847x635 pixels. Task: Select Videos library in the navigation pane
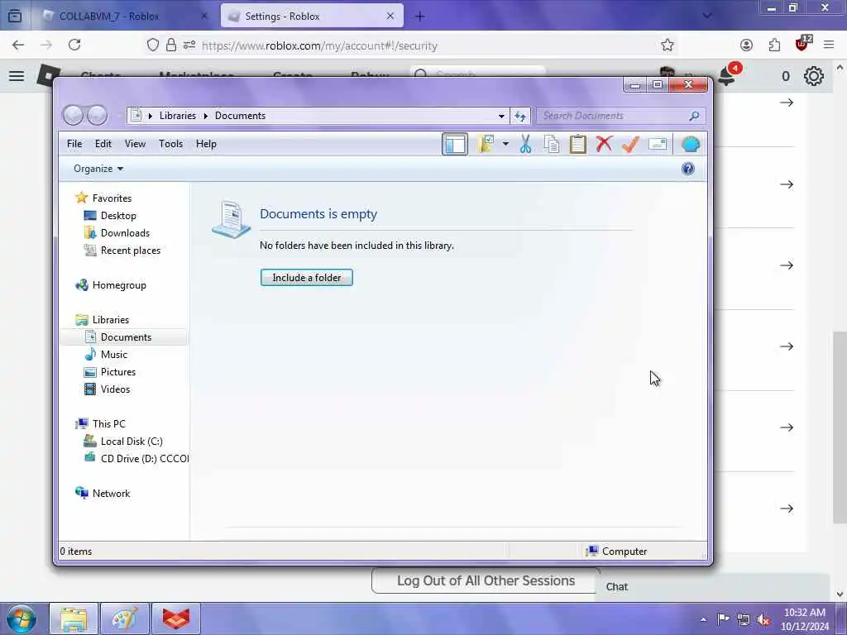coord(107,389)
